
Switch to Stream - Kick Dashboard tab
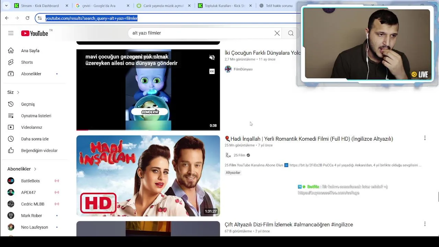pyautogui.click(x=40, y=6)
